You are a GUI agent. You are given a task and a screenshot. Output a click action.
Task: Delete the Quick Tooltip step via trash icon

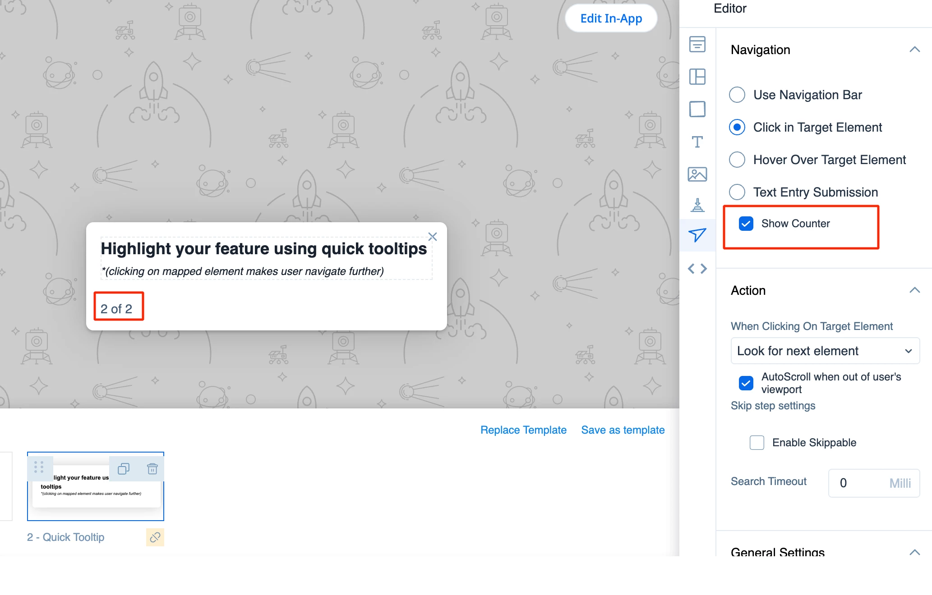point(152,469)
